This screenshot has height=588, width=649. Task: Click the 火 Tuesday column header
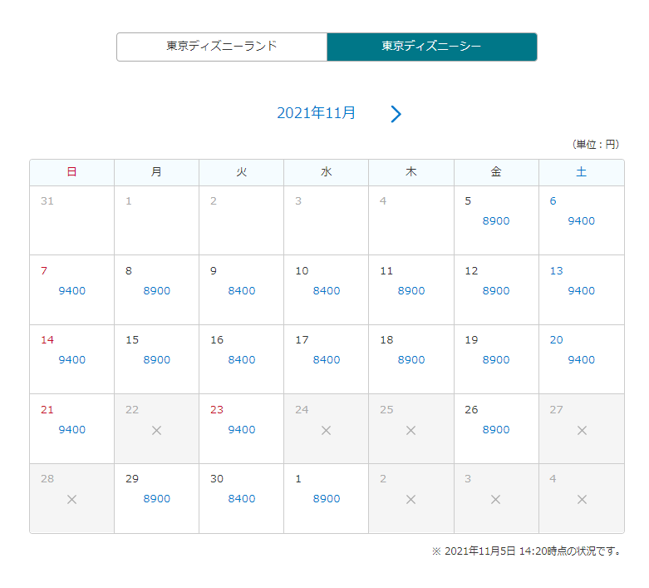(x=242, y=172)
